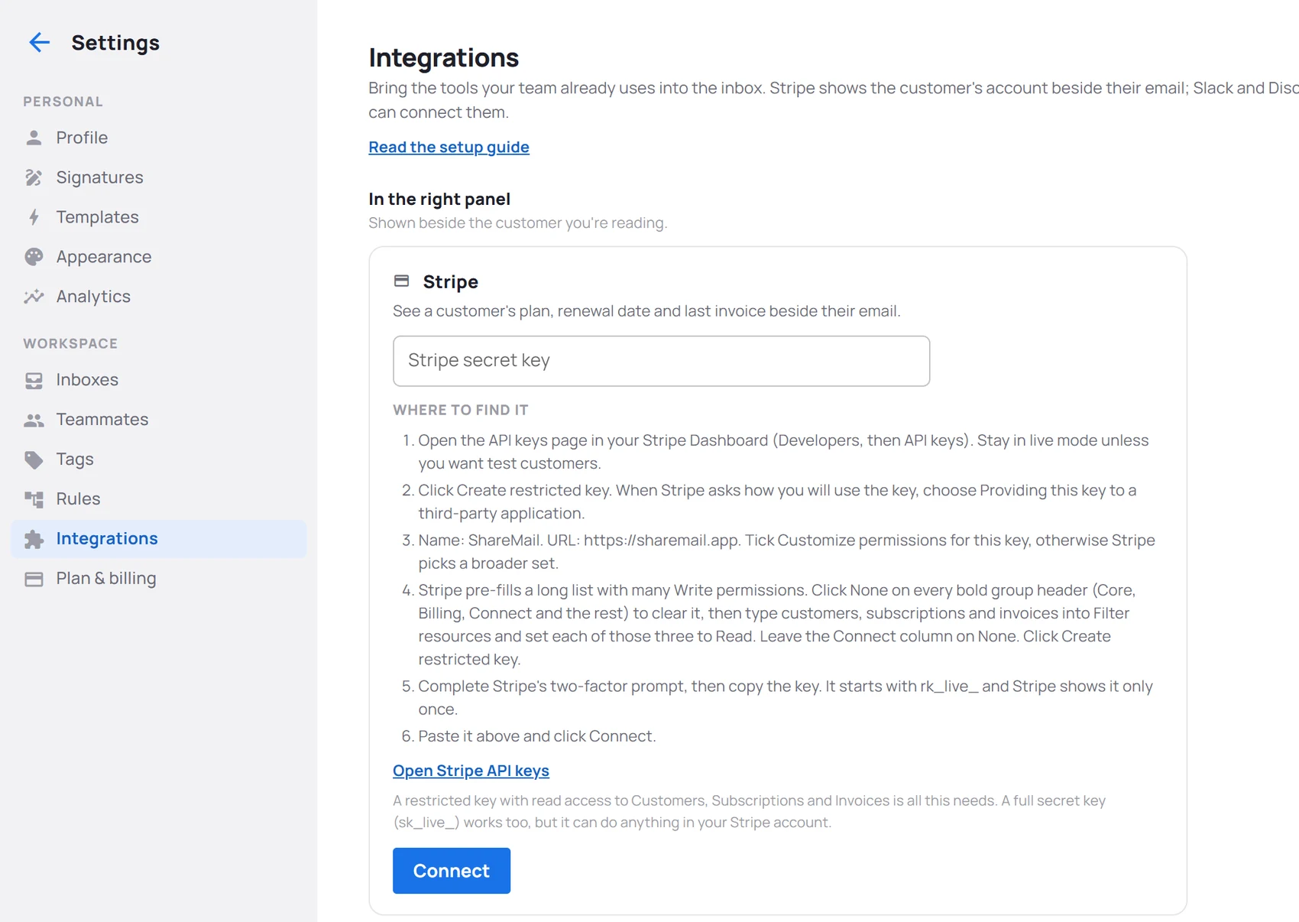Select Integrations in sidebar
1299x922 pixels.
point(159,539)
